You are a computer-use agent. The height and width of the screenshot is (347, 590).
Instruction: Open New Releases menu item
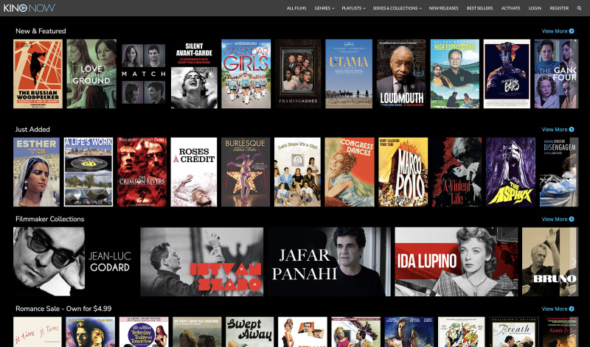click(445, 8)
